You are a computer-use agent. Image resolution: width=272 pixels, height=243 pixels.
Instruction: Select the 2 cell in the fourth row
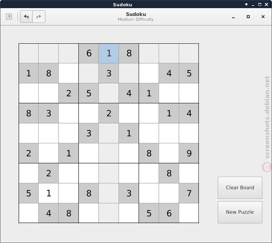point(109,113)
